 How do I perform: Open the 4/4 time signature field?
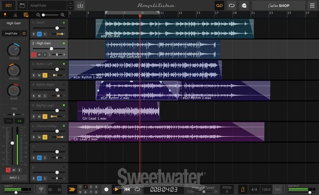click(x=254, y=189)
